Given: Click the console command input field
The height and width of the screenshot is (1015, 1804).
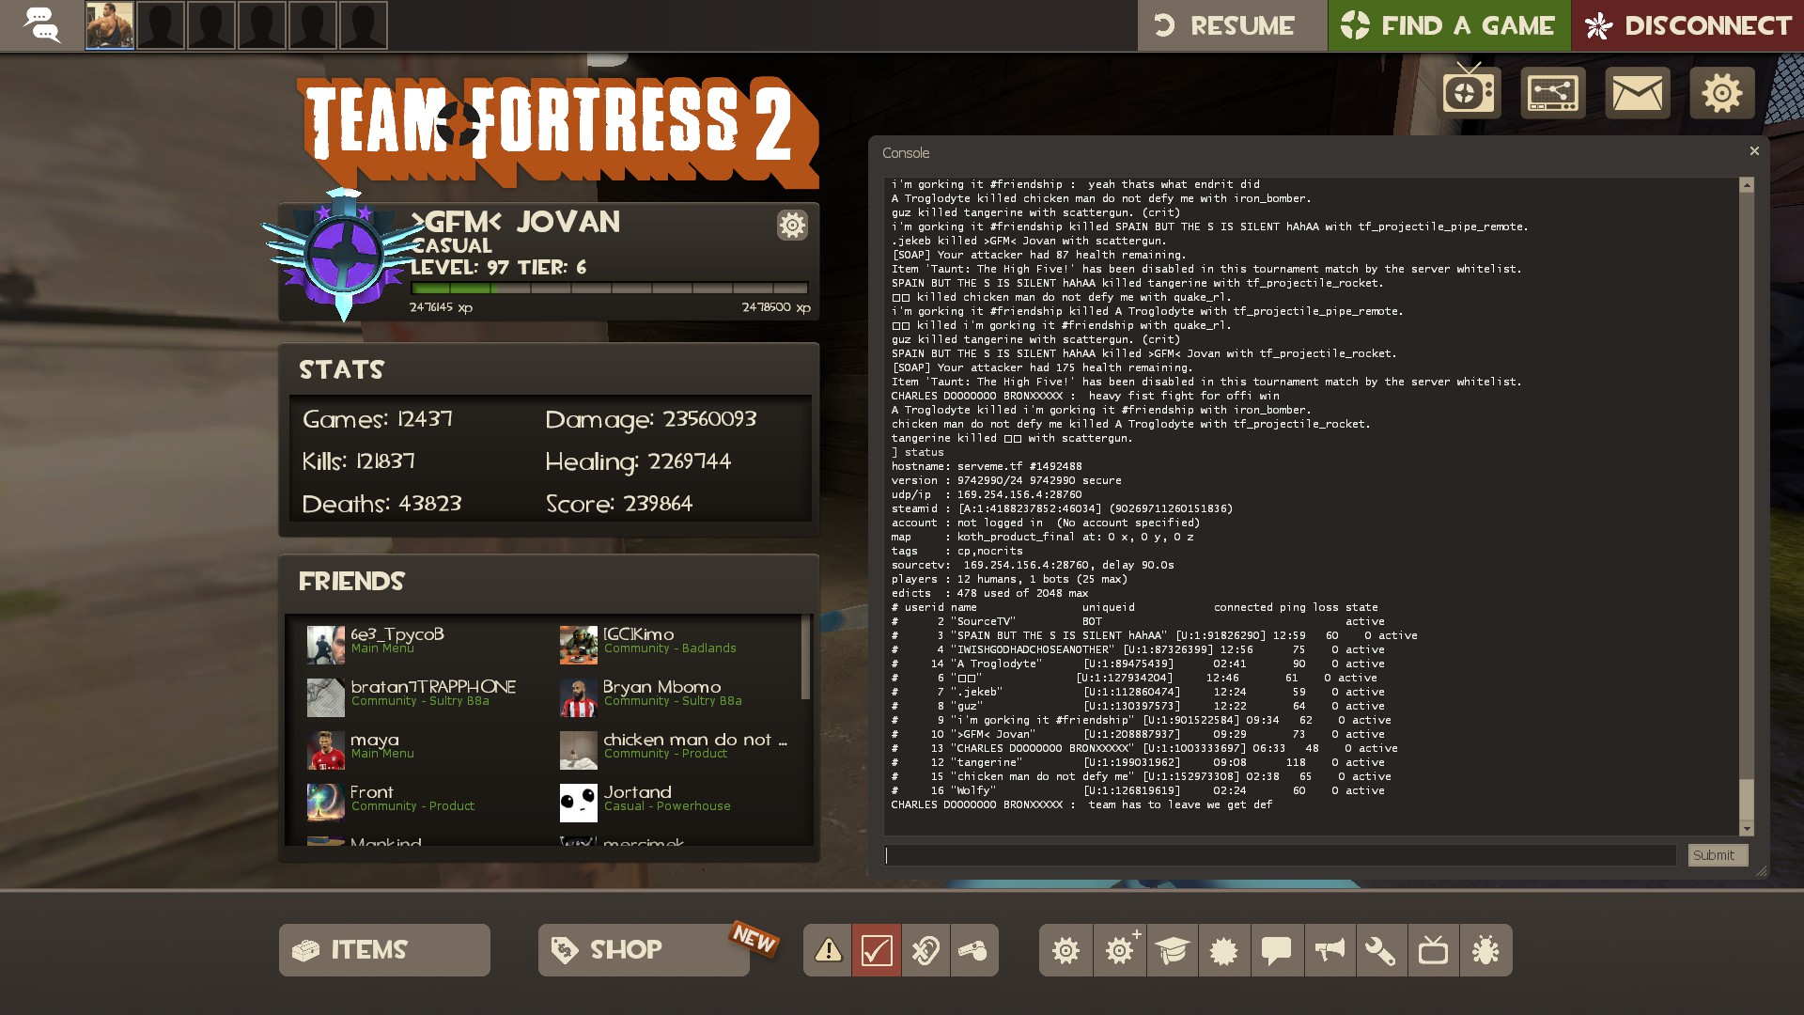Looking at the screenshot, I should [1280, 855].
